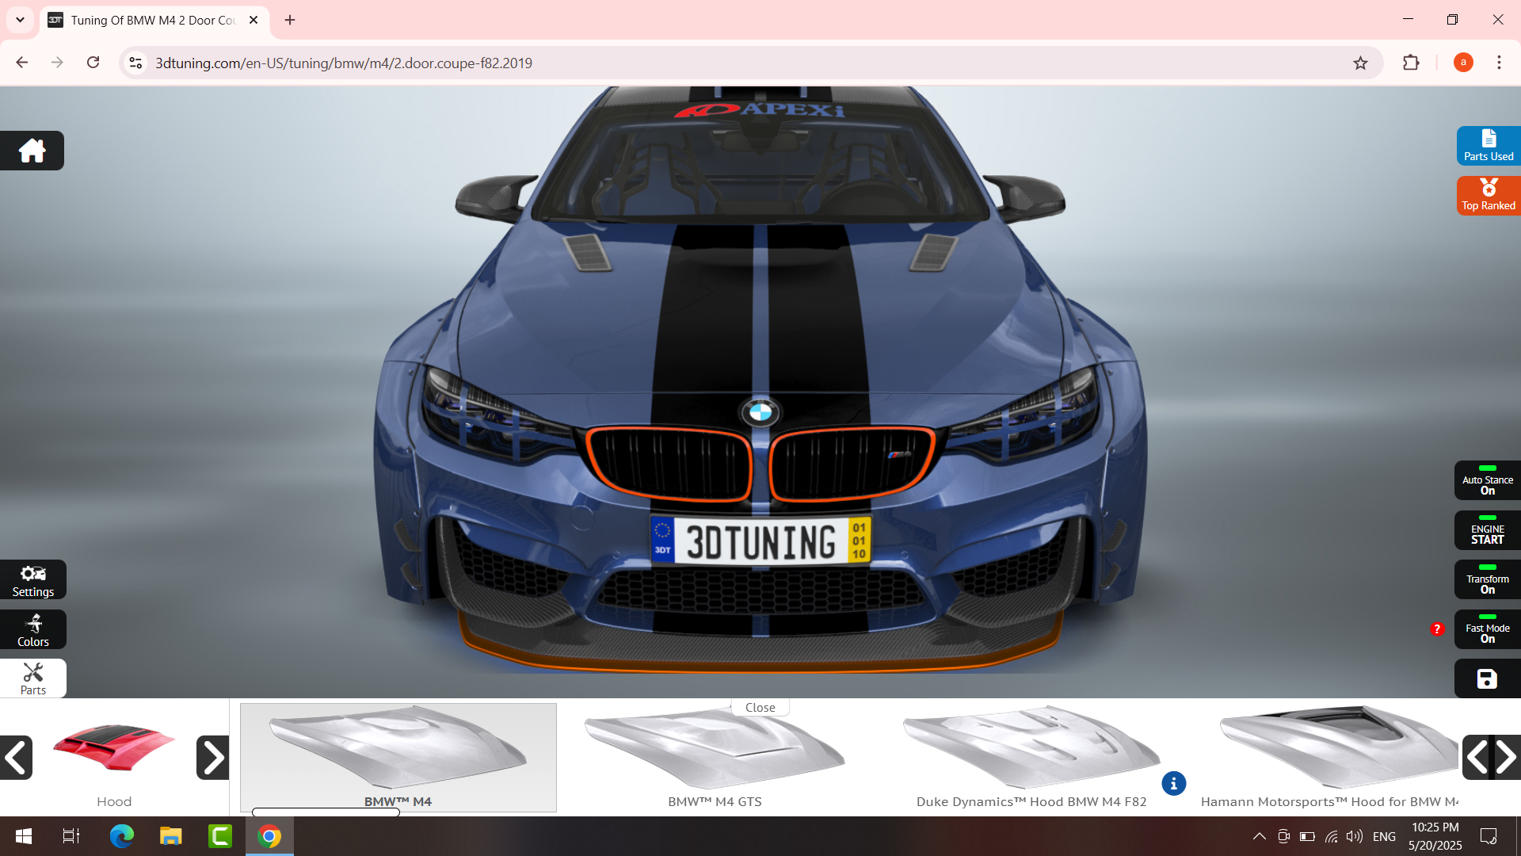This screenshot has height=856, width=1521.
Task: Select the Tuning Of BMW M4 tab
Action: [154, 20]
